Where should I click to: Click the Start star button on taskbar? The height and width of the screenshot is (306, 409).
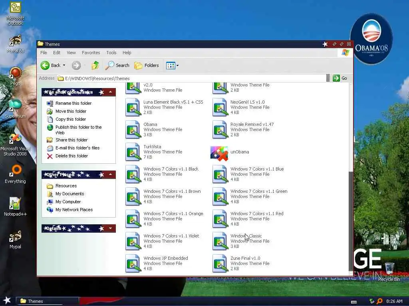(x=7, y=300)
